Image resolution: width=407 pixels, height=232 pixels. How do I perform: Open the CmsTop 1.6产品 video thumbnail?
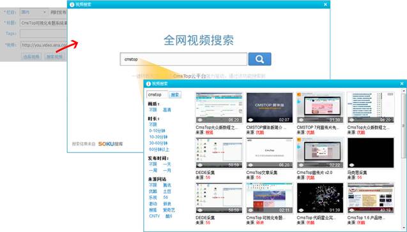click(x=371, y=198)
